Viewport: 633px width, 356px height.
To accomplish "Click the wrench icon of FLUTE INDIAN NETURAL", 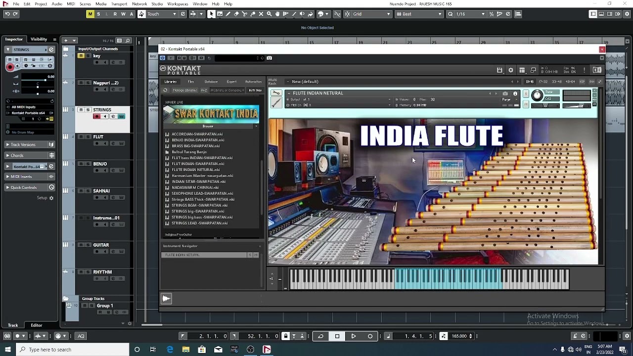I will click(276, 93).
